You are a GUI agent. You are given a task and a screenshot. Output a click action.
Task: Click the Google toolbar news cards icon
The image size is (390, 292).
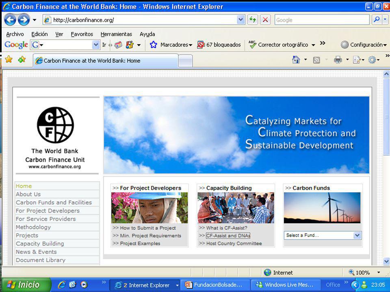click(x=118, y=45)
